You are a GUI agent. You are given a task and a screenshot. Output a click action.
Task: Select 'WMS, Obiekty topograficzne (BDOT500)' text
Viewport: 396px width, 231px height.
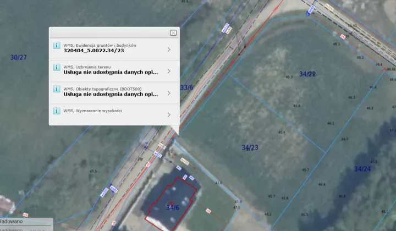tap(102, 89)
